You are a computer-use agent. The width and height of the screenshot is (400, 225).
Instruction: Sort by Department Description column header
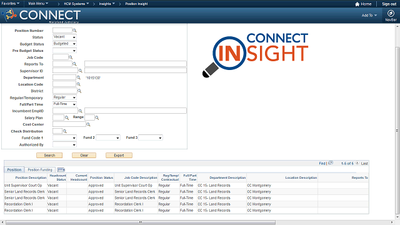pyautogui.click(x=227, y=177)
